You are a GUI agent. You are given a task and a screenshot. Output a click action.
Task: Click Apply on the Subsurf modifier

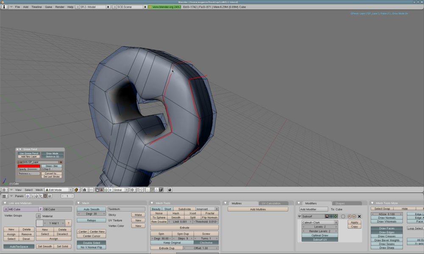pos(354,222)
